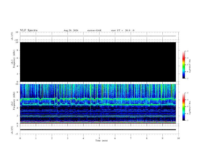Screen dimensions: 201x155
Task: Click the ch.1 voltage waveform trace
Action: coord(98,36)
